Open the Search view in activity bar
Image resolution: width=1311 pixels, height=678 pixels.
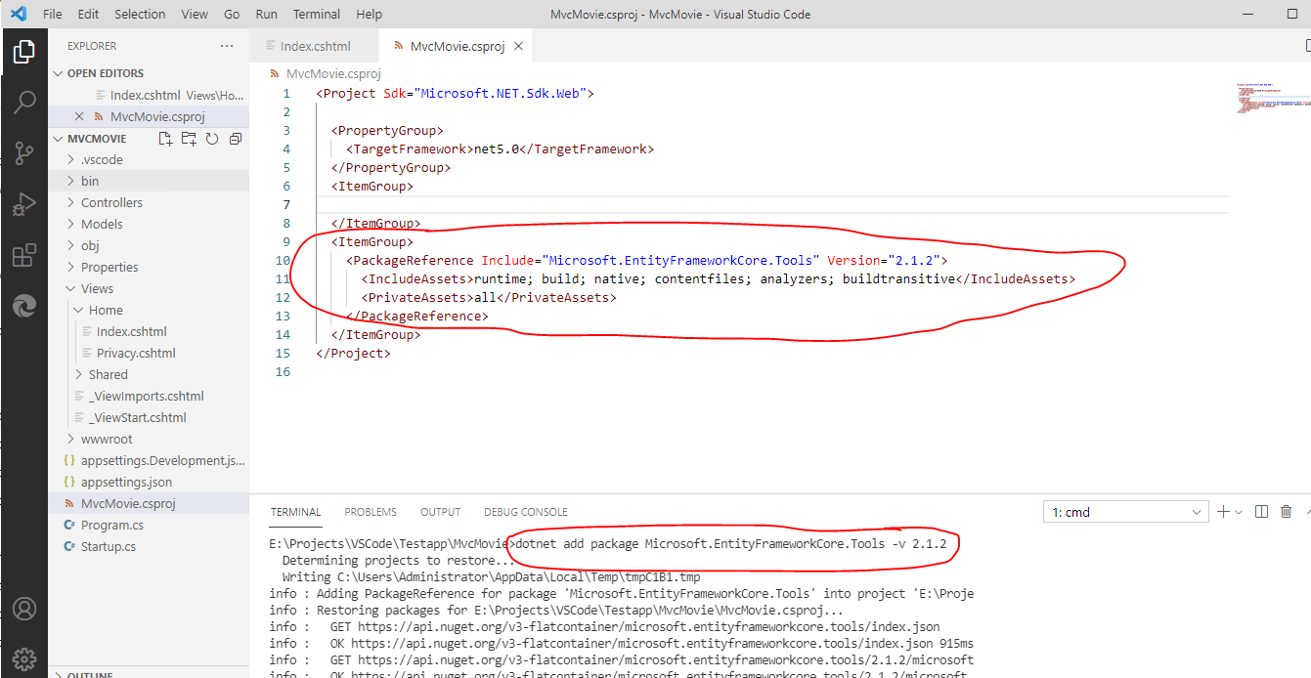click(x=24, y=103)
